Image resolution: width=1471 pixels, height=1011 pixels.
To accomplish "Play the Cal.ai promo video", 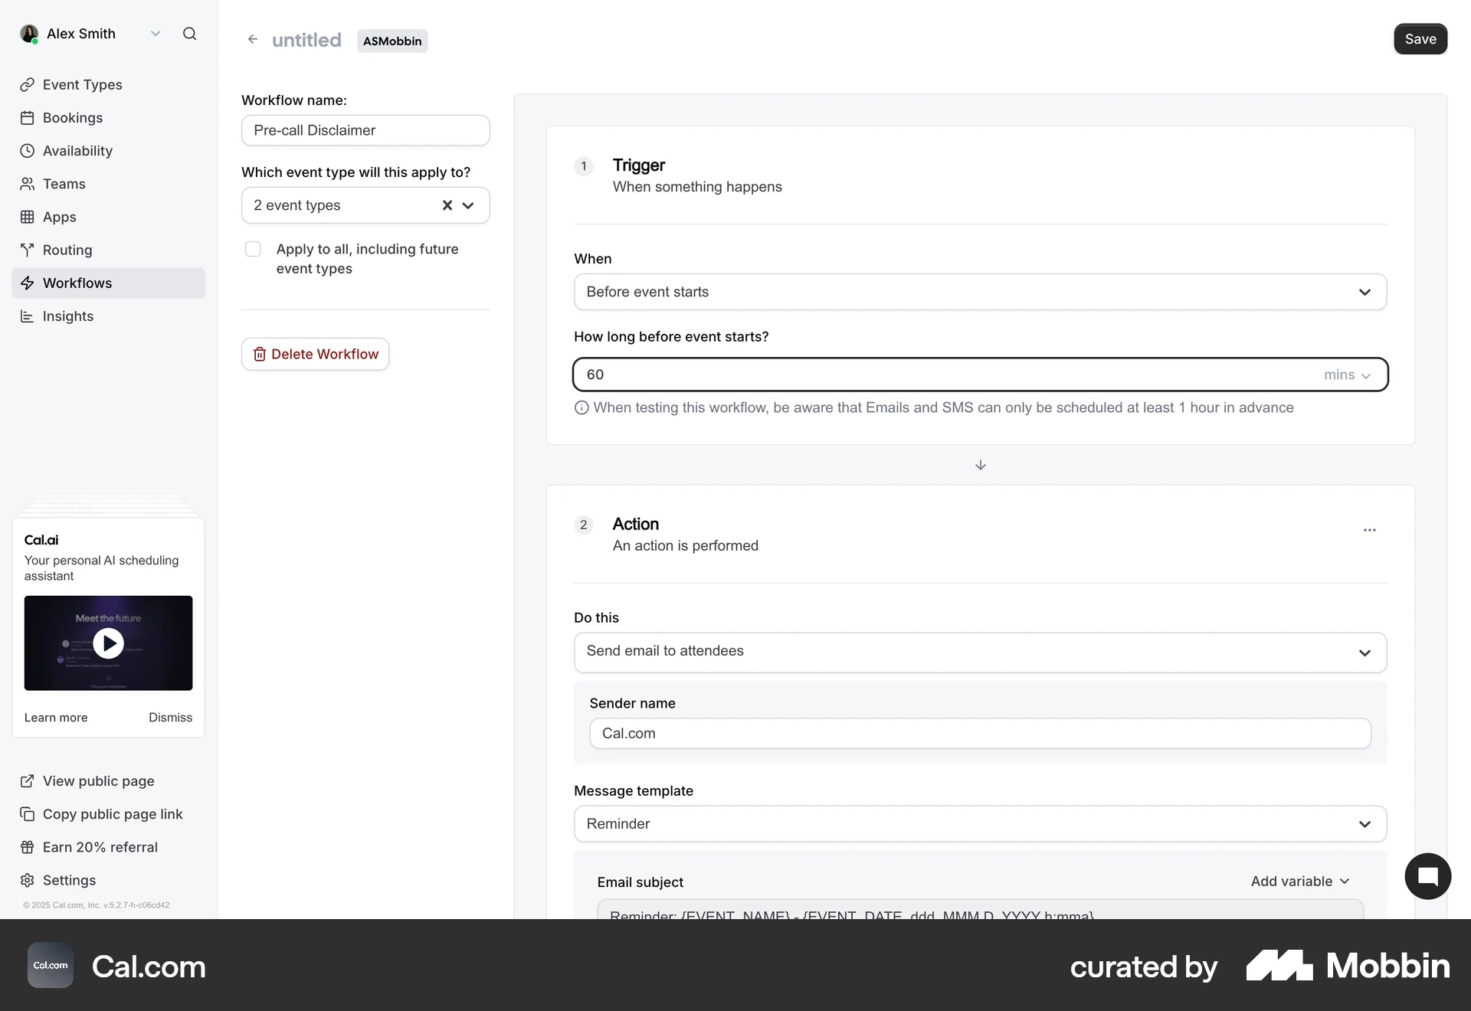I will [109, 643].
